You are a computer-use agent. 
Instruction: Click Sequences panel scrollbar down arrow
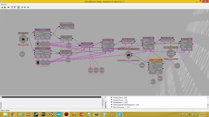[x=208, y=107]
